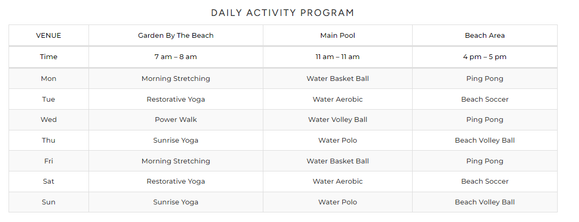The width and height of the screenshot is (579, 222).
Task: Click Tuesday's Beach Soccer cell
Action: tap(485, 100)
